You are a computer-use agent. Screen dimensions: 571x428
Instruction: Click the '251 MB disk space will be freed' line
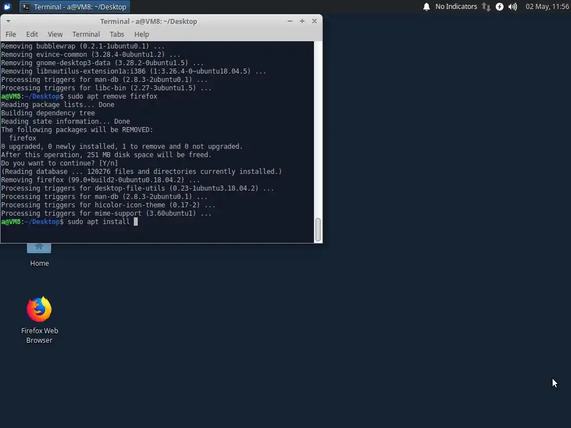(106, 155)
